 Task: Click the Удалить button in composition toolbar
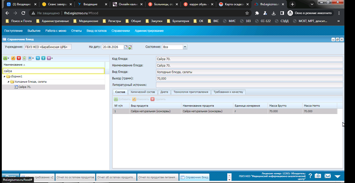coord(158,99)
